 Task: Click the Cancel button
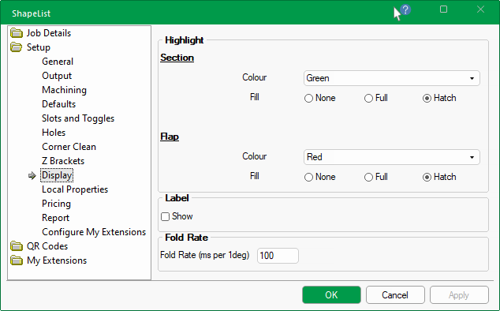coord(395,294)
